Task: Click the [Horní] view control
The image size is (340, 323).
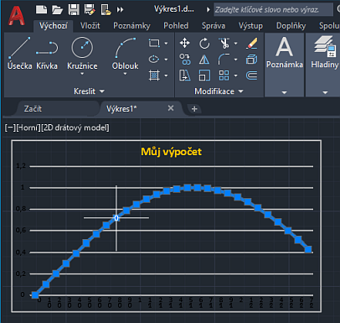Action: (x=28, y=128)
